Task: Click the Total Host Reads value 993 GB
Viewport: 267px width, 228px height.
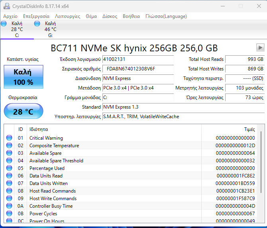Action: 245,59
